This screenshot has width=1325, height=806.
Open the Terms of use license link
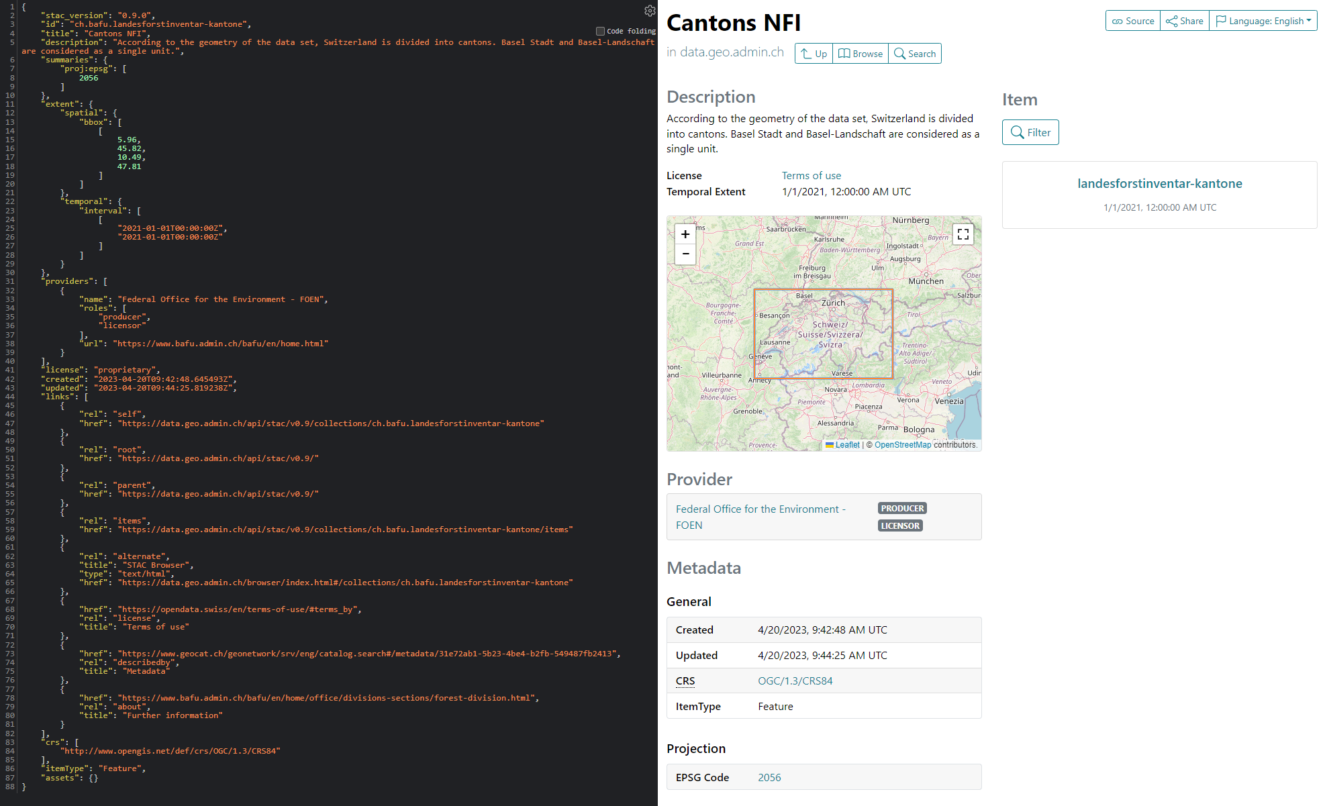(x=811, y=175)
